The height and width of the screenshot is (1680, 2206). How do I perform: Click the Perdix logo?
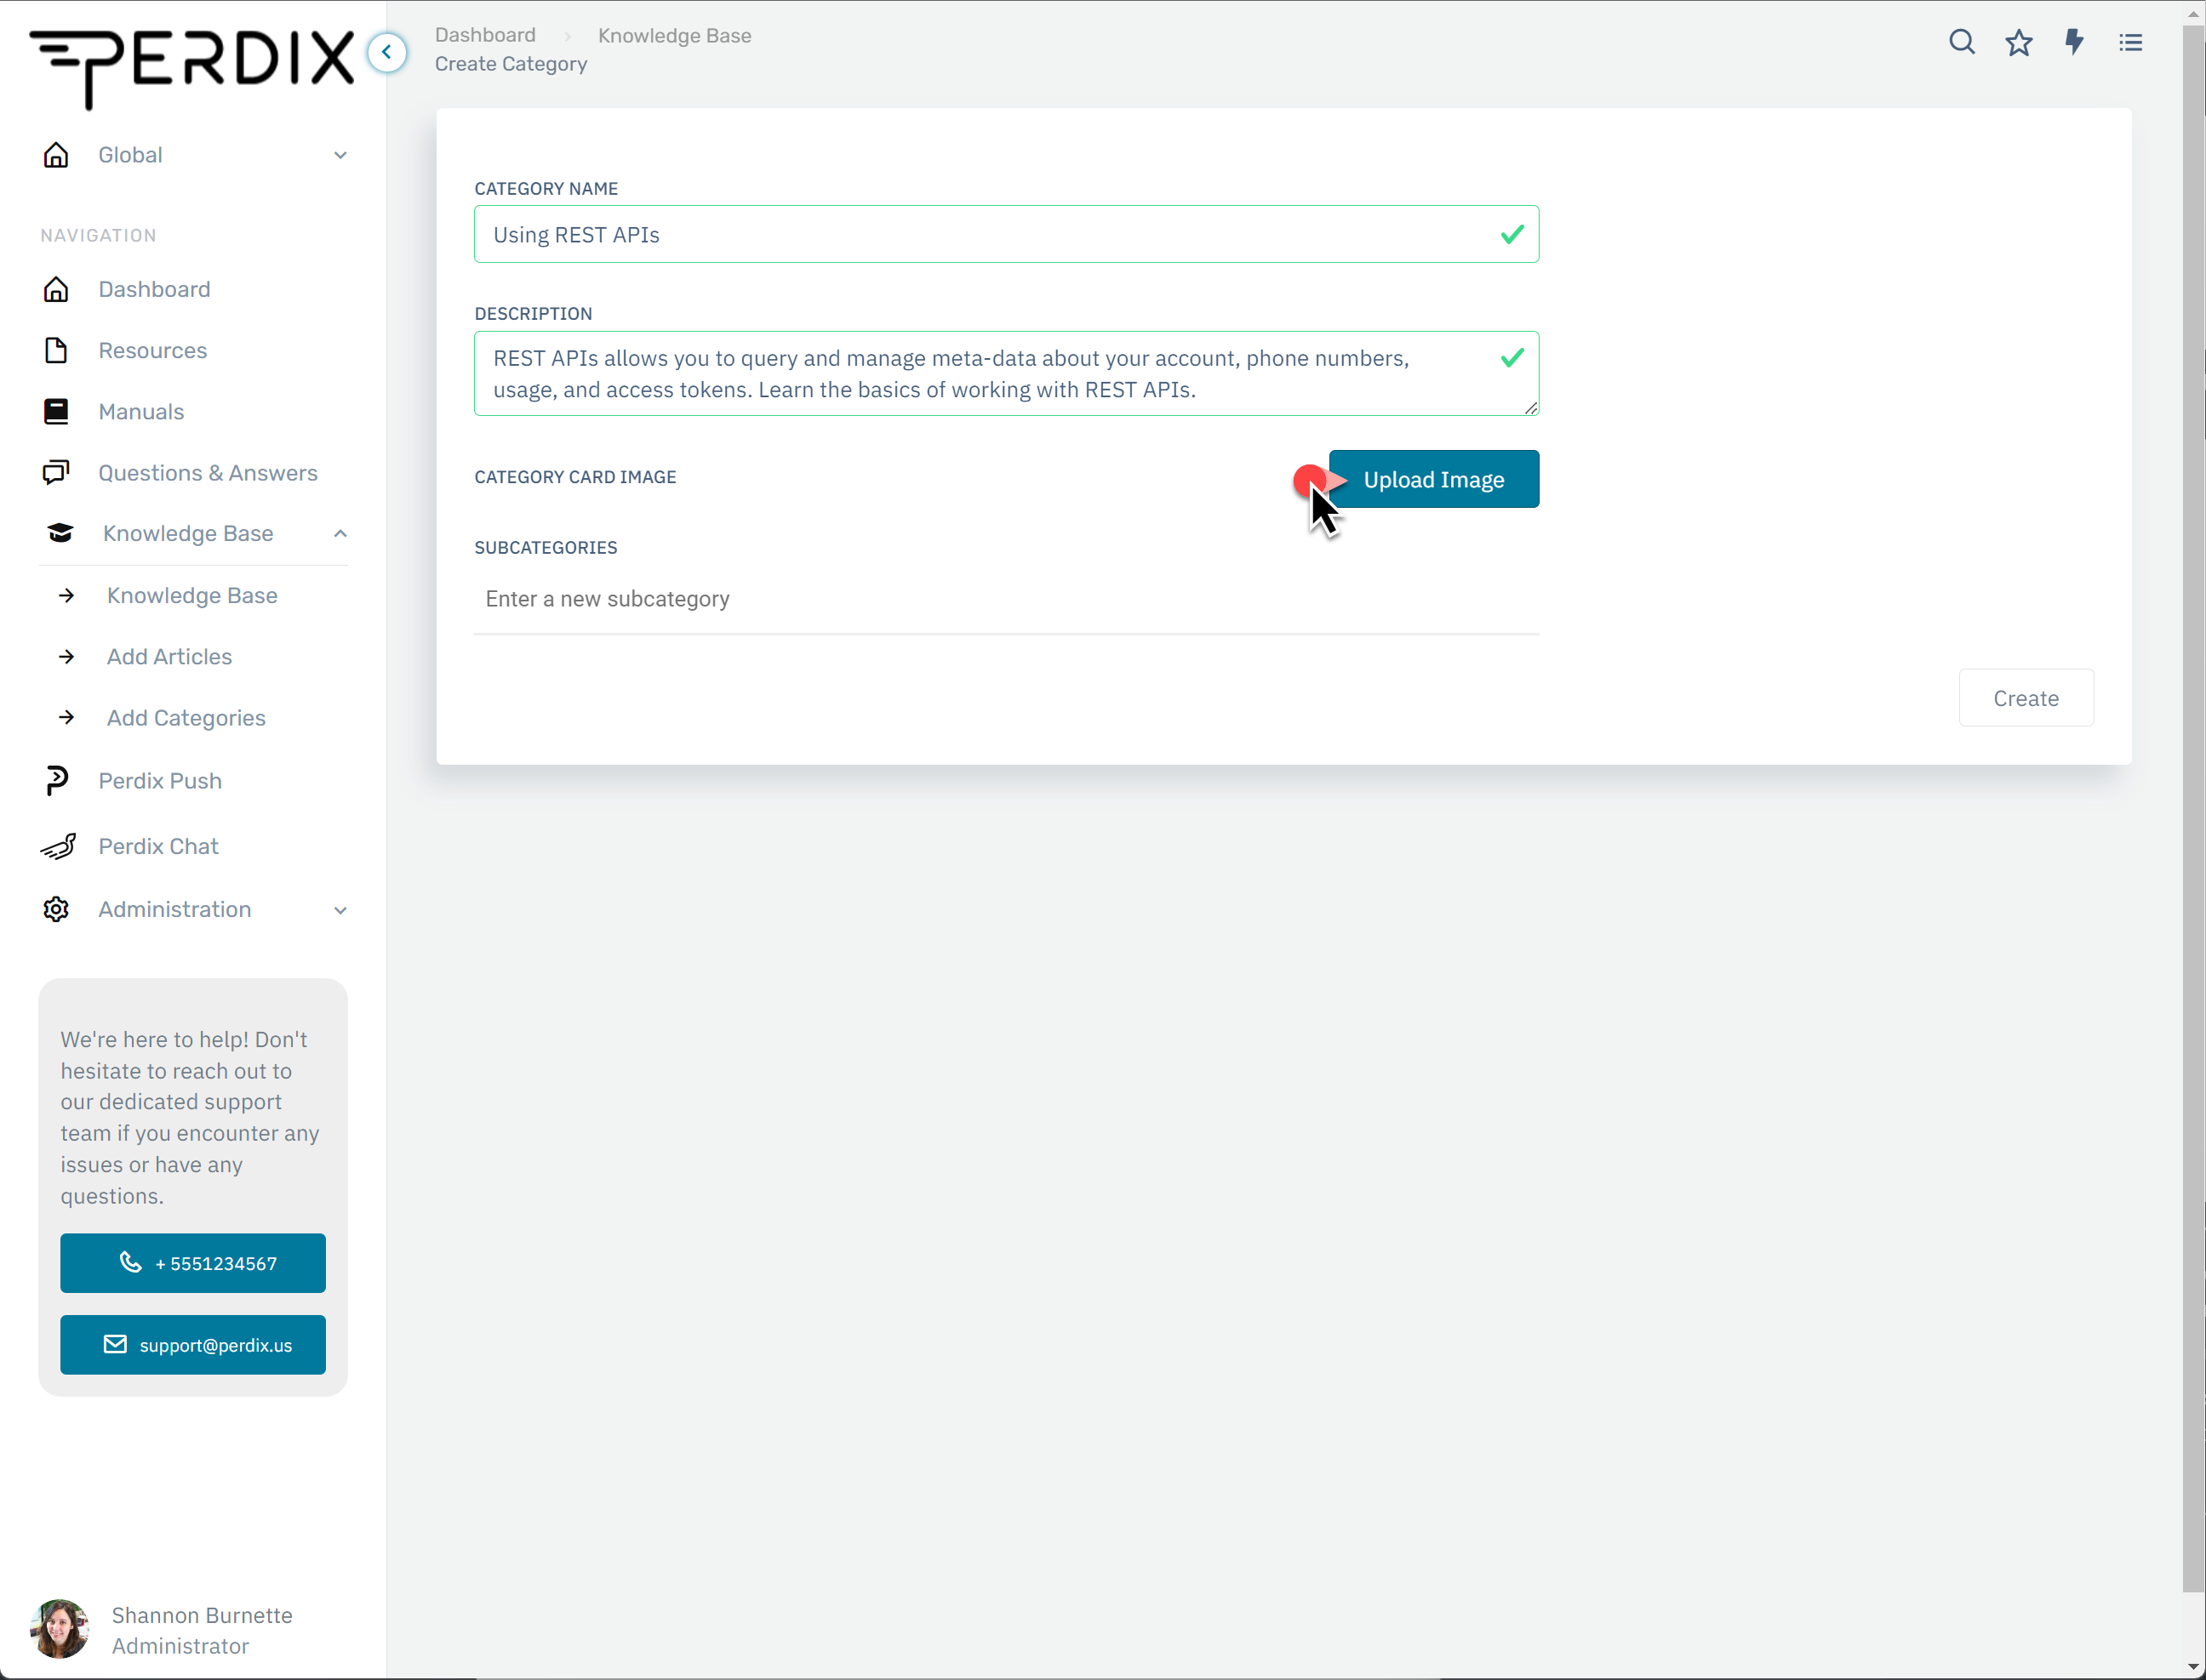(192, 68)
